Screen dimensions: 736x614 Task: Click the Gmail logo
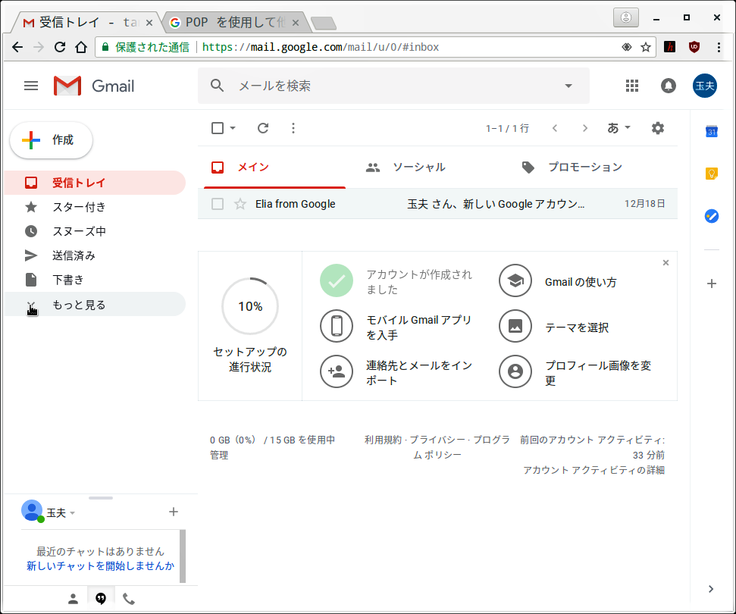click(x=94, y=86)
